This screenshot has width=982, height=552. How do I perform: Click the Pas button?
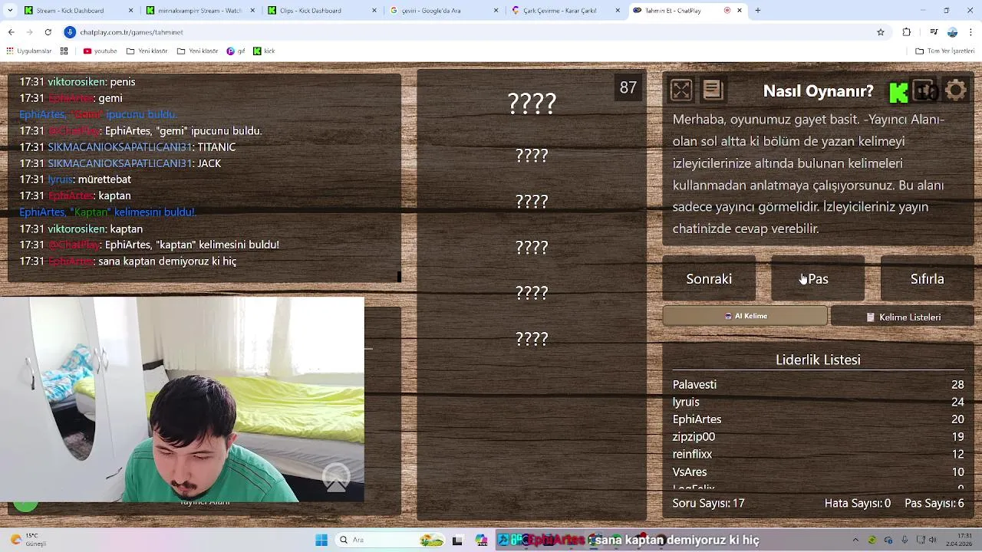818,279
